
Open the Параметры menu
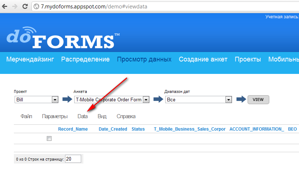(x=55, y=116)
